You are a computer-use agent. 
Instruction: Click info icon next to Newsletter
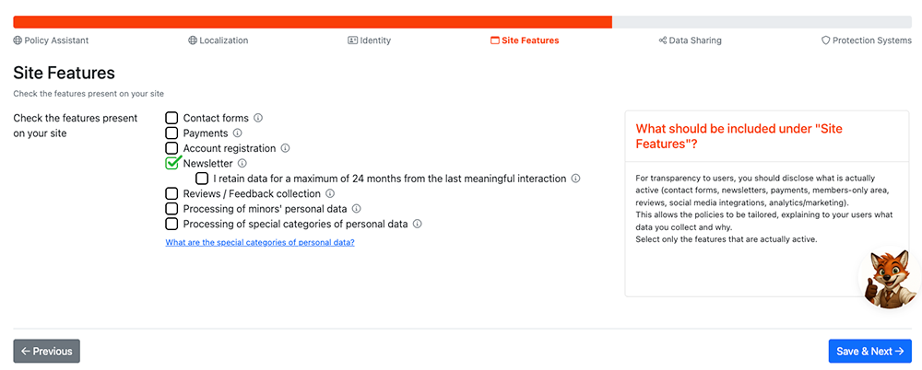(x=242, y=164)
